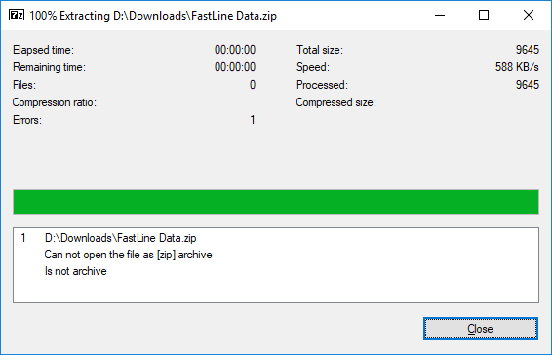Image resolution: width=552 pixels, height=355 pixels.
Task: Click the 'Can not open the file as [zip] archive' message
Action: 128,255
